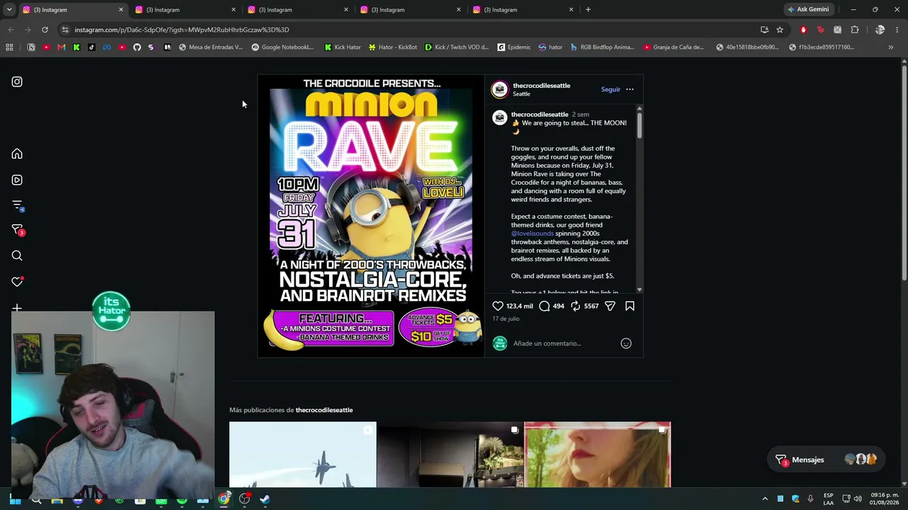
Task: Click the '17 de julio' post date
Action: 506,319
